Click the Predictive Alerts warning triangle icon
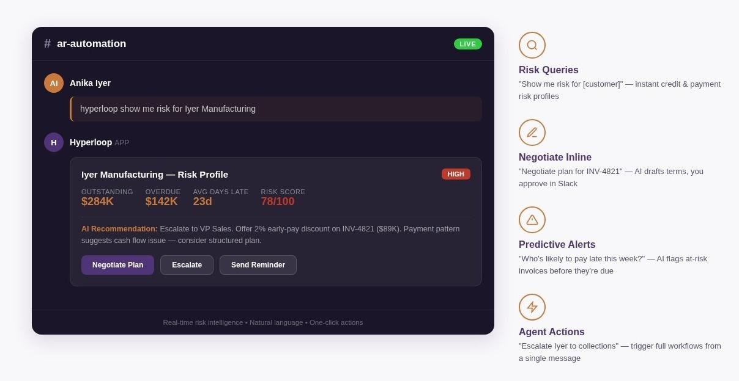 pos(532,220)
